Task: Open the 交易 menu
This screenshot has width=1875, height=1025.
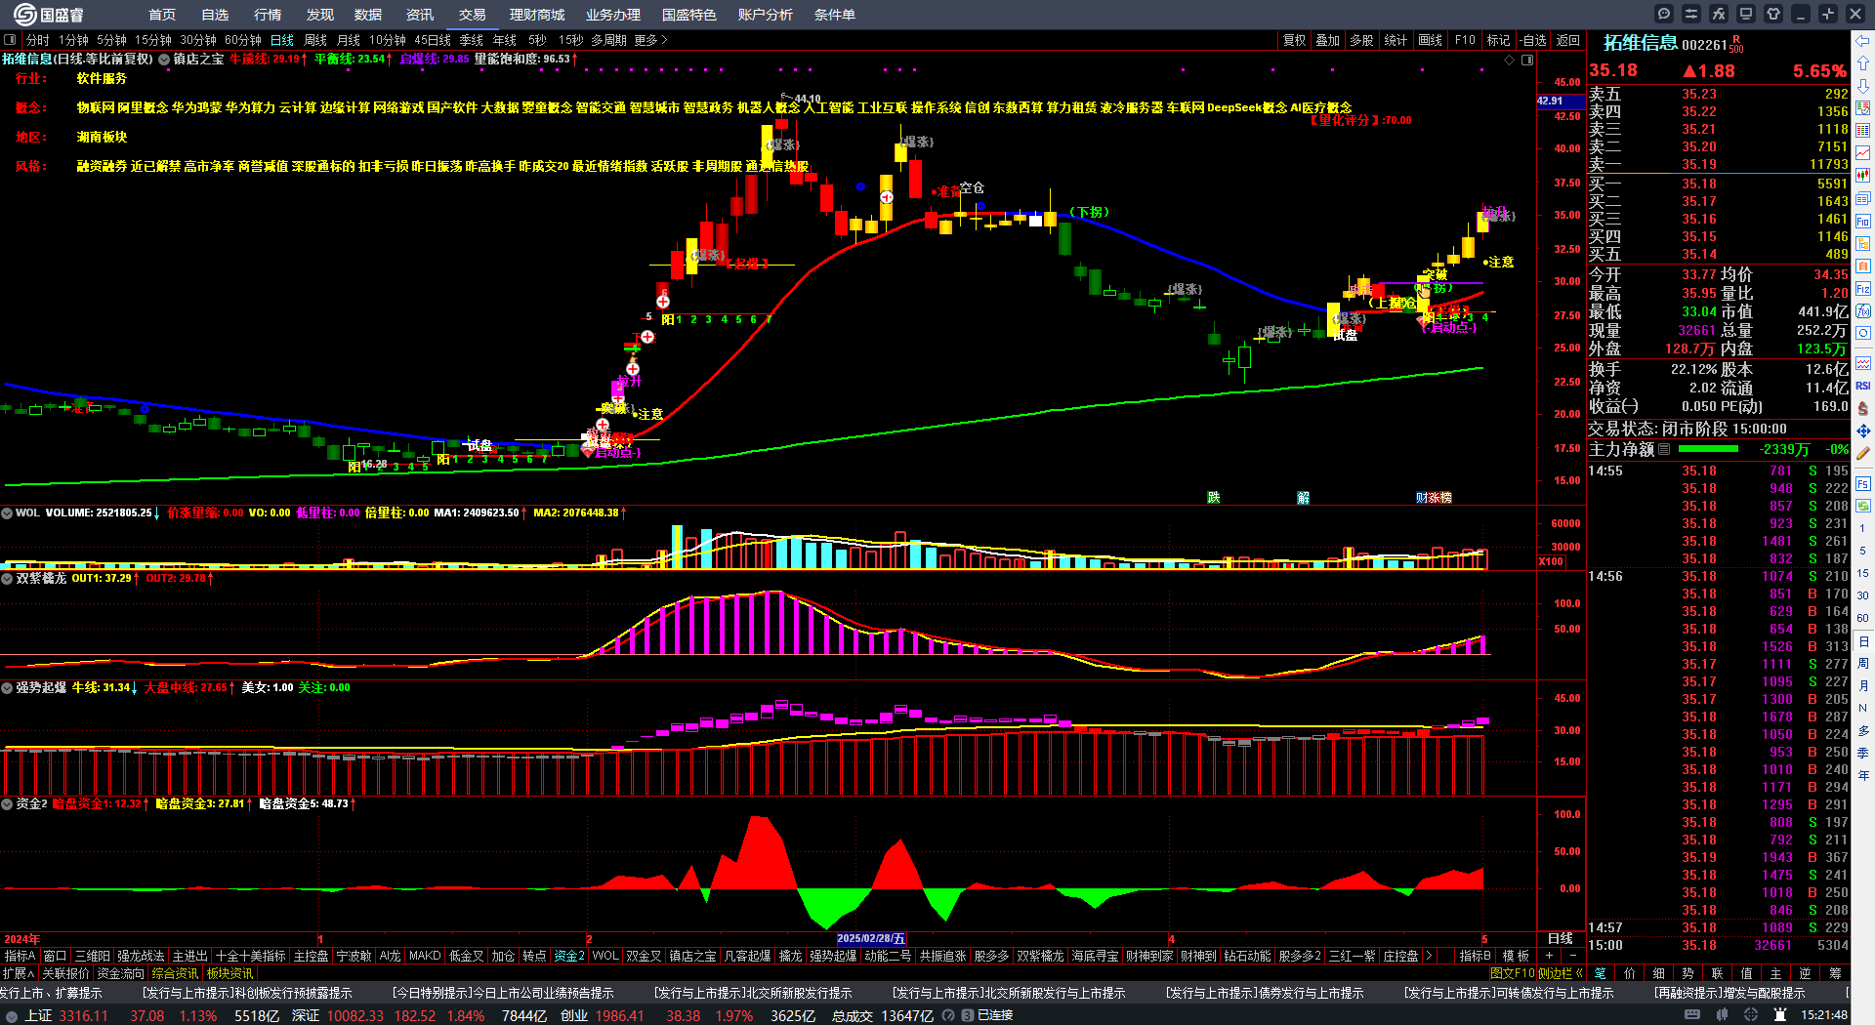Action: (x=473, y=15)
